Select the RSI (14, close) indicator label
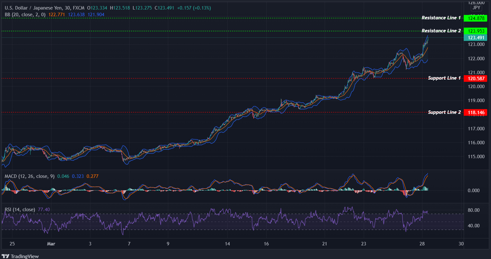491x259 pixels. (19, 209)
